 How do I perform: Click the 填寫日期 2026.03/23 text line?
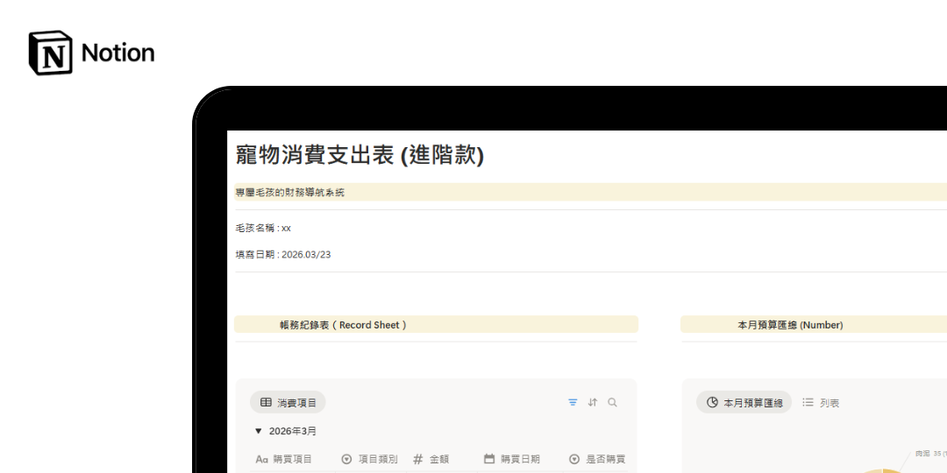[x=283, y=255]
